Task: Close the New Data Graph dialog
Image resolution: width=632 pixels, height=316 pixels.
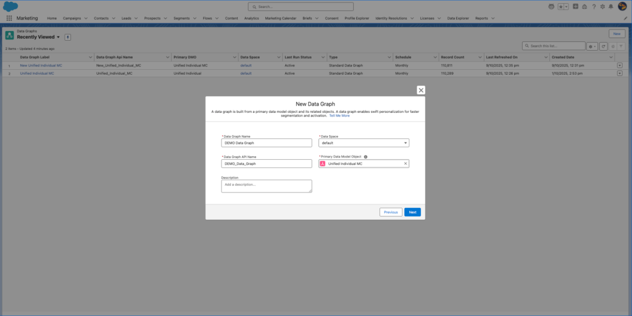Action: (421, 90)
